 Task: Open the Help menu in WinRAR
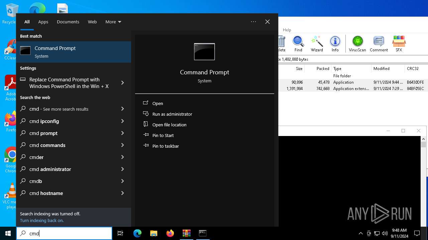point(287,30)
